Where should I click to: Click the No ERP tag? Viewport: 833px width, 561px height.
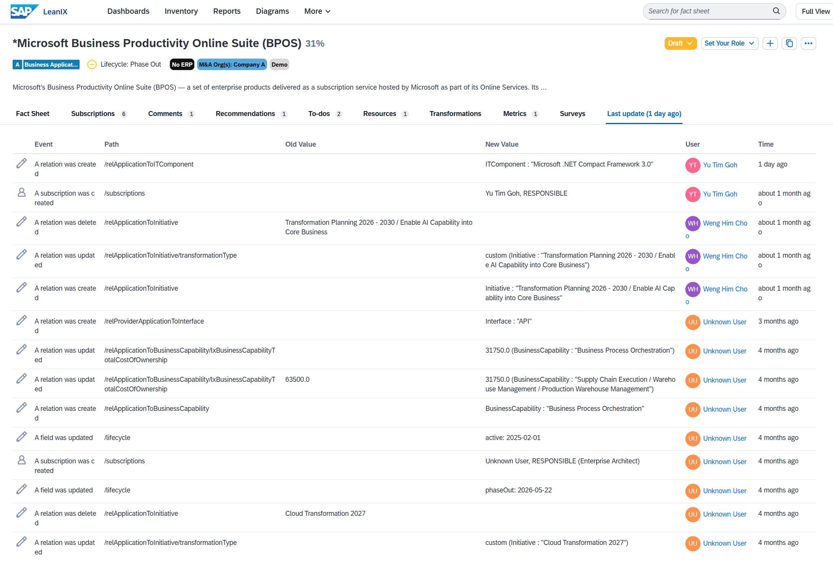click(182, 64)
